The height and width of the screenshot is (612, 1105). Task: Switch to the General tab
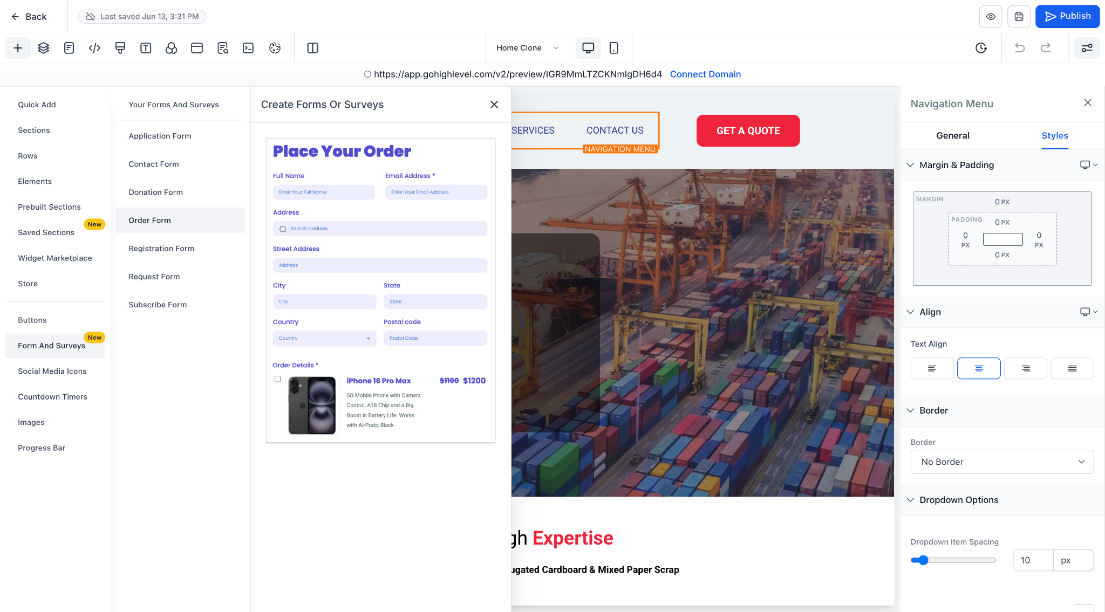coord(952,136)
